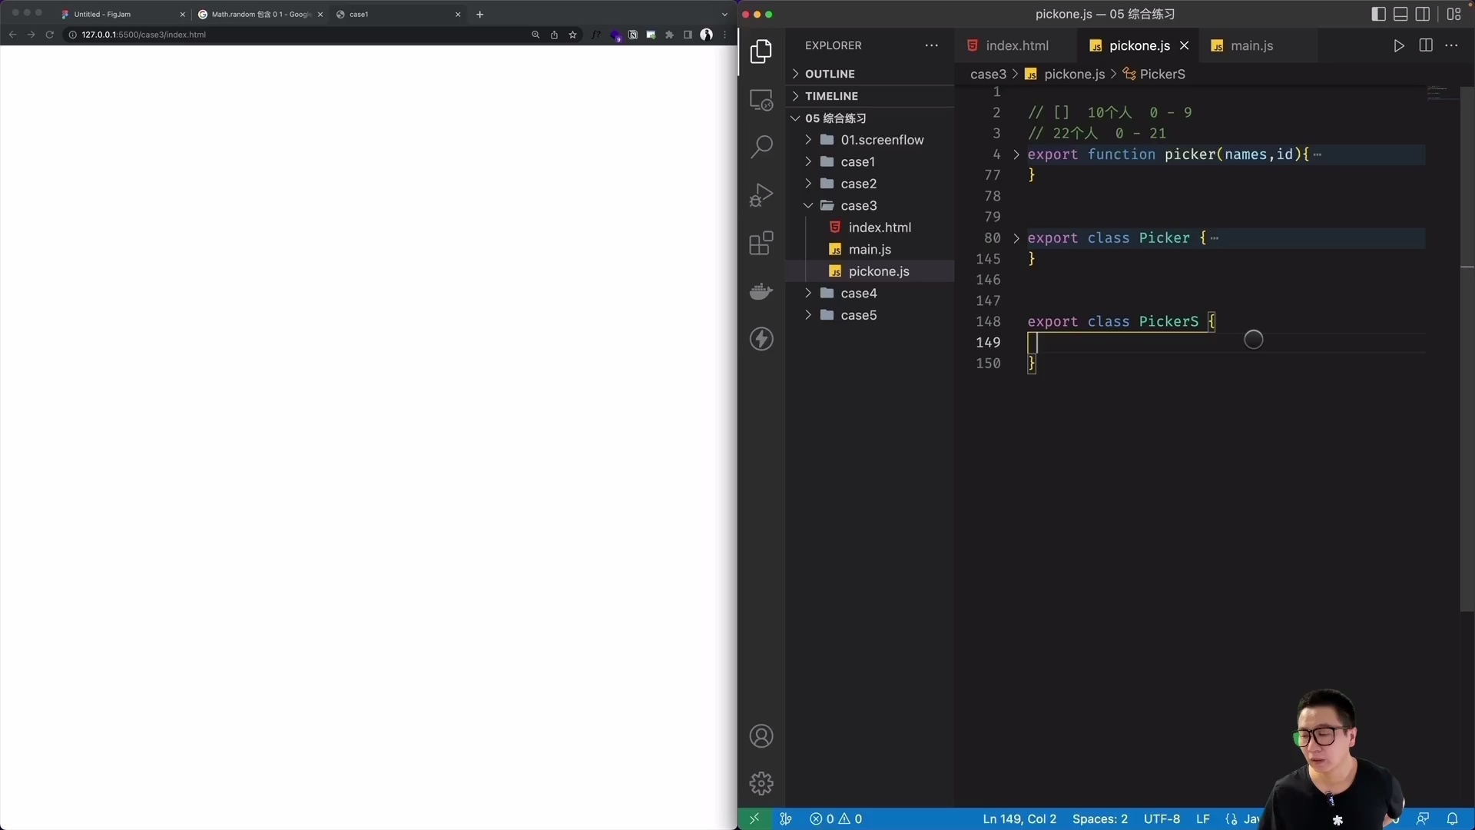Open the Manage settings gear
This screenshot has height=830, width=1475.
[x=761, y=782]
